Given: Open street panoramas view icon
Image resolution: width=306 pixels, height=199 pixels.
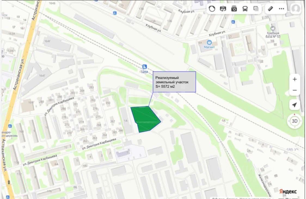Looking at the screenshot, I should click(x=223, y=9).
